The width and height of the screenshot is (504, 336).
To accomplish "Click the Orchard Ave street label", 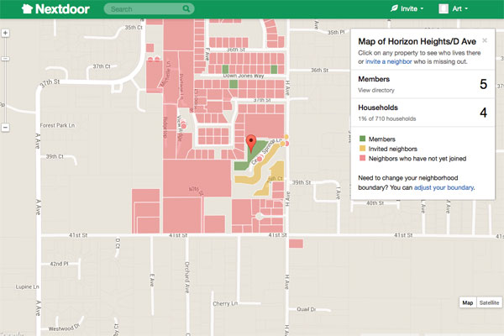I will (187, 277).
